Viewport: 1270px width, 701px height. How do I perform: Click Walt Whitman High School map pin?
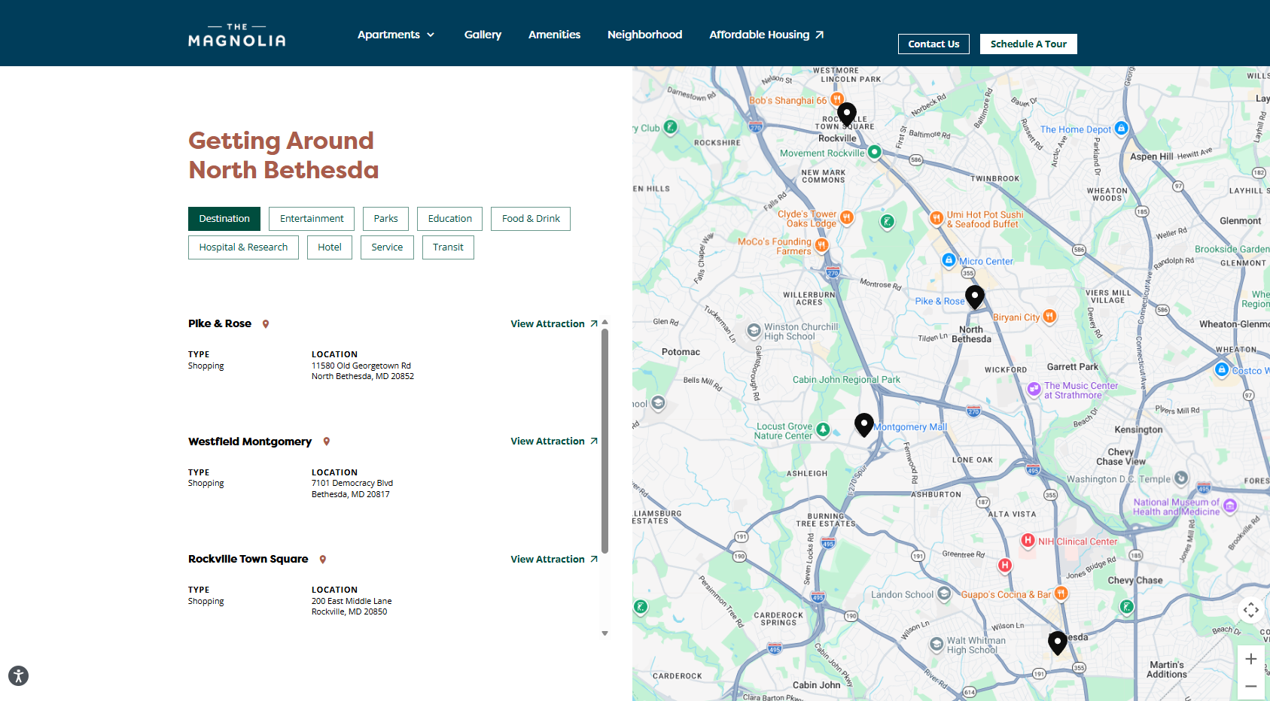[937, 645]
